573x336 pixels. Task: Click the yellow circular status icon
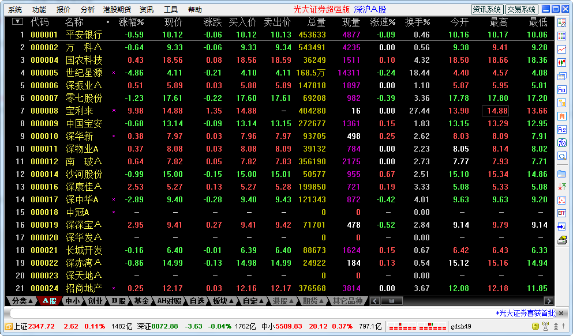pyautogui.click(x=535, y=326)
